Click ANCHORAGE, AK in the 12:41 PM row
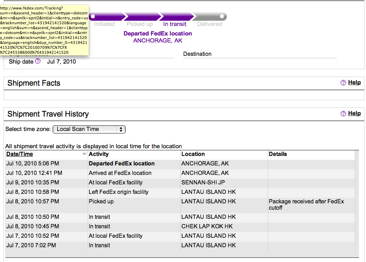 pos(205,173)
